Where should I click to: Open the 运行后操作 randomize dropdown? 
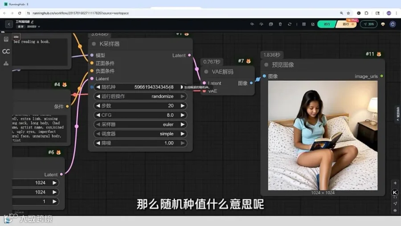coord(140,96)
